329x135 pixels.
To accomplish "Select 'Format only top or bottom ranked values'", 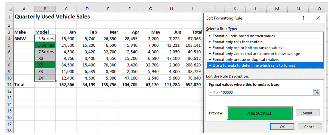I will (x=264, y=48).
